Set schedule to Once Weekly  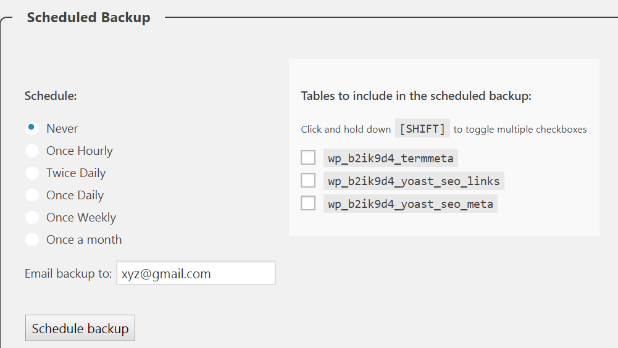click(x=31, y=217)
